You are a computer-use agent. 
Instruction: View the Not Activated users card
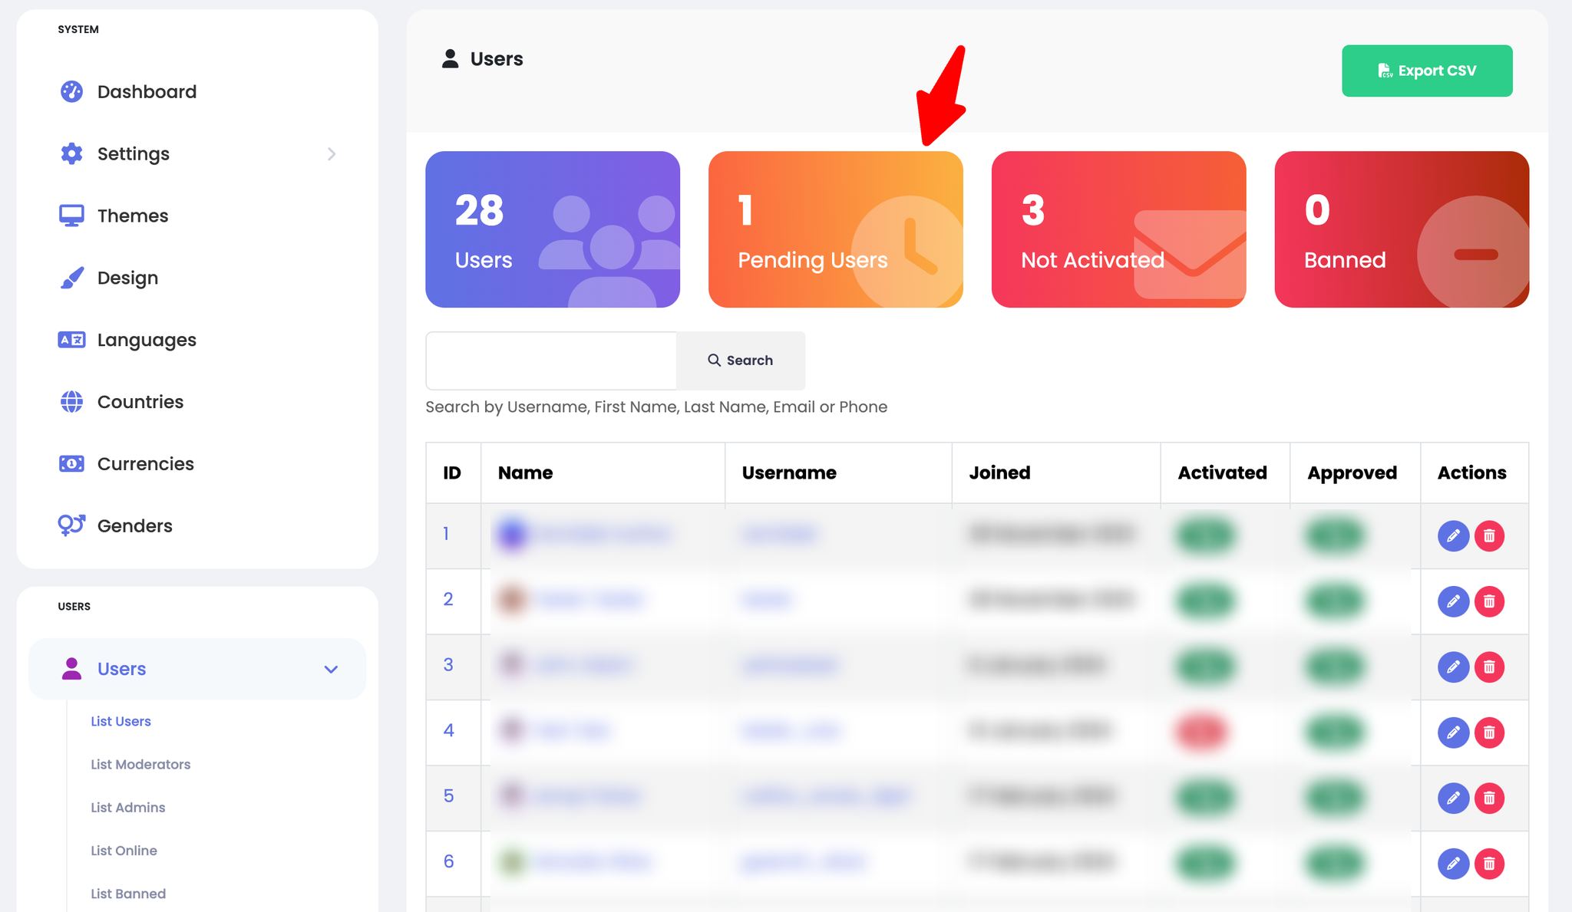click(x=1118, y=229)
